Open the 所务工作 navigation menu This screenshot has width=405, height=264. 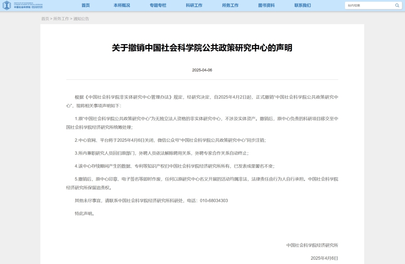coord(230,6)
